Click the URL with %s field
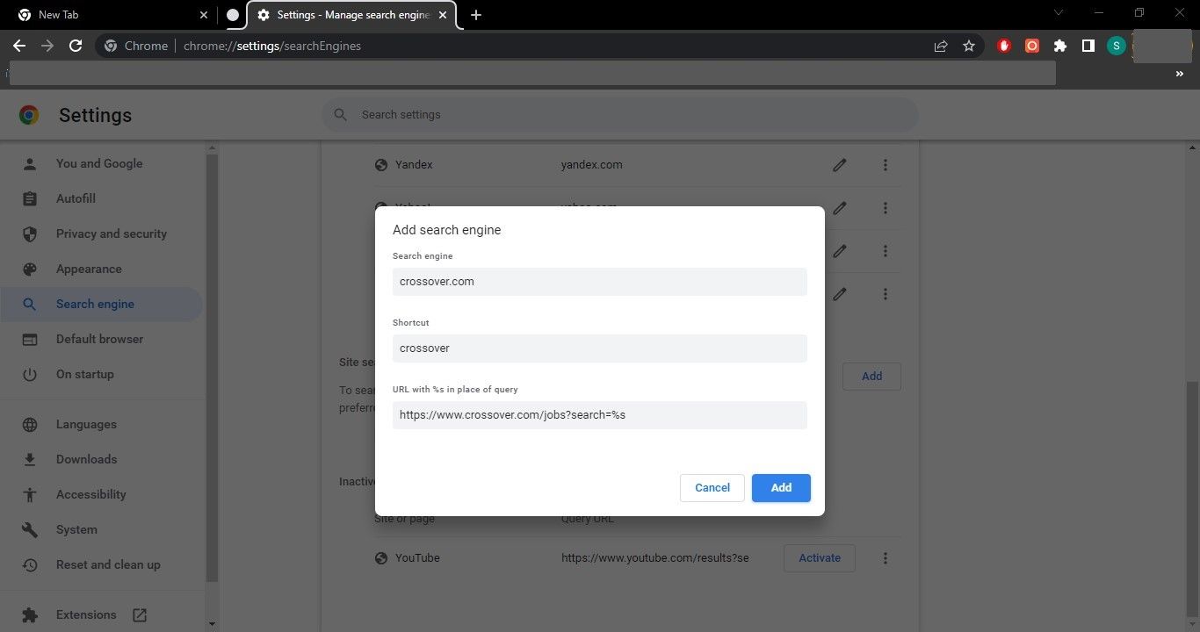Screen dimensions: 1200x632 click(x=600, y=415)
